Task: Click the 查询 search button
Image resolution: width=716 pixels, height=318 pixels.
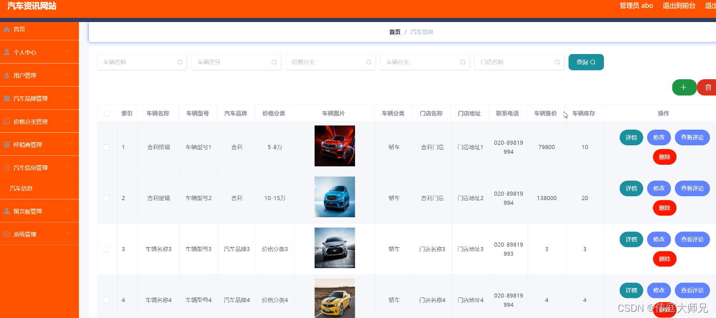Action: (x=586, y=62)
